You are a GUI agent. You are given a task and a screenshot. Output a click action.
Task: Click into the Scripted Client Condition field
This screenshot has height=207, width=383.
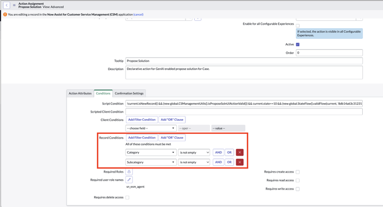click(244, 111)
